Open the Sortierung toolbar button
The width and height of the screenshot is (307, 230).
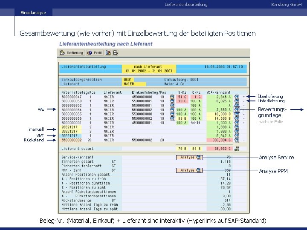click(x=72, y=53)
